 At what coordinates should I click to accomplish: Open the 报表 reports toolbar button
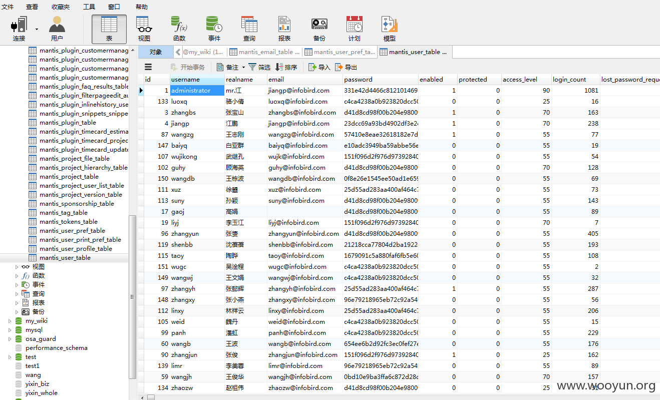[284, 29]
